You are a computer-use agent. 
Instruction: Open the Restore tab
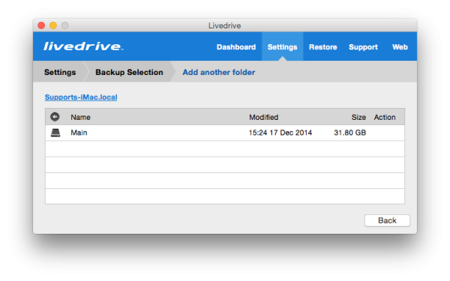pos(322,47)
